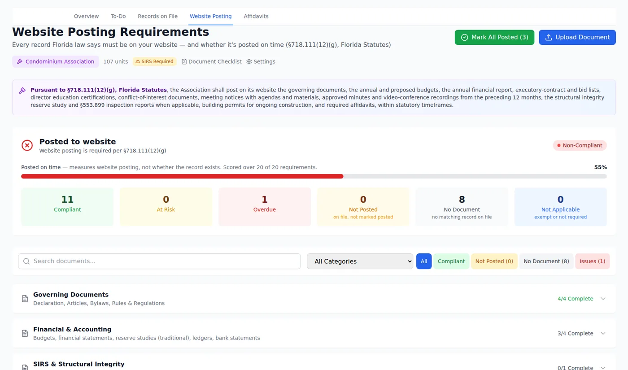Select the Not Posted count card
Image resolution: width=628 pixels, height=370 pixels.
(363, 207)
